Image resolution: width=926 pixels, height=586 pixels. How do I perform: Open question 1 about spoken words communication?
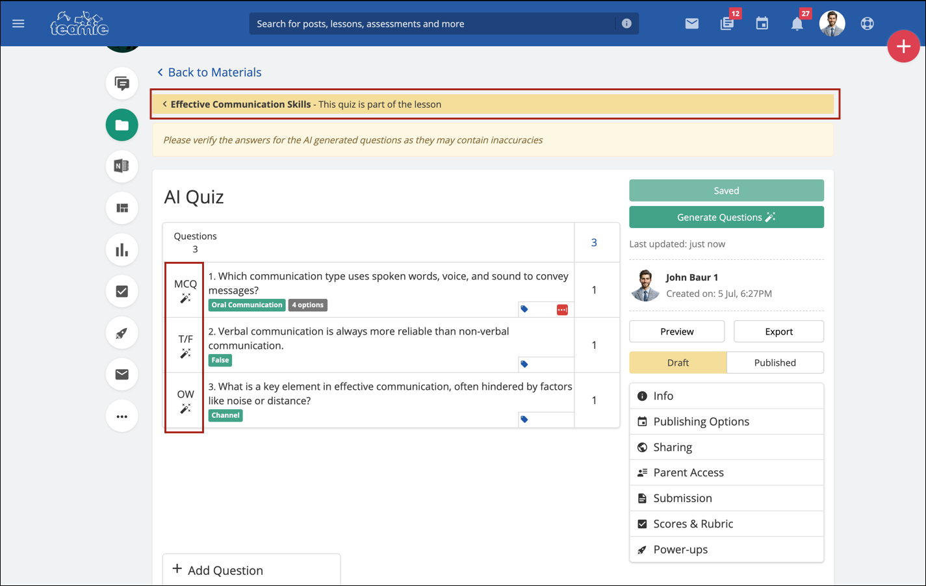tap(389, 283)
